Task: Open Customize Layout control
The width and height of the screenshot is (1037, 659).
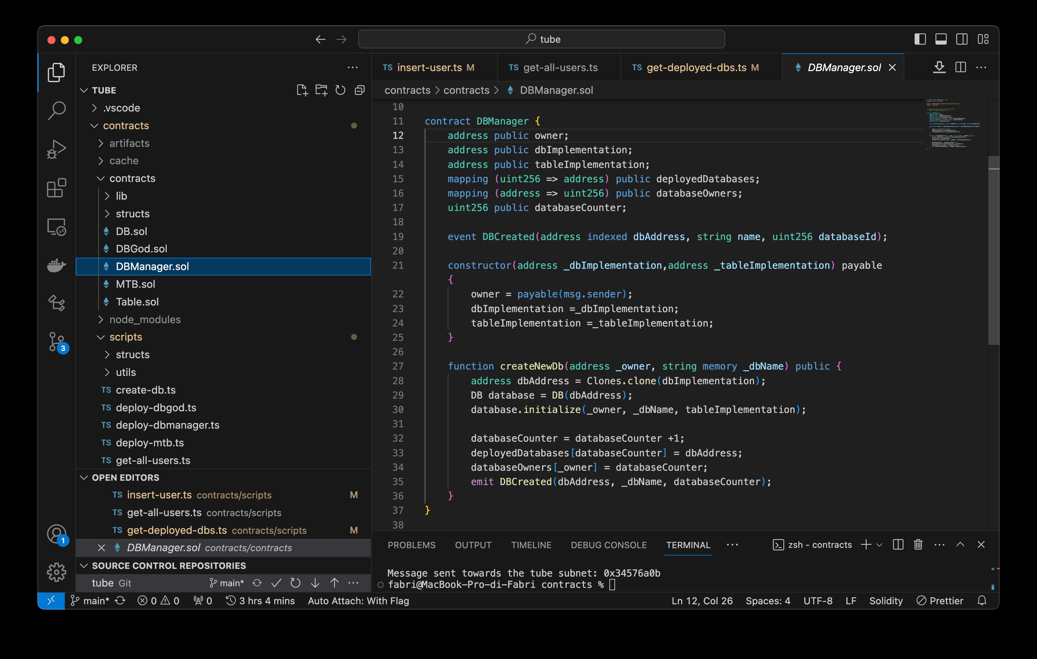Action: pyautogui.click(x=983, y=40)
